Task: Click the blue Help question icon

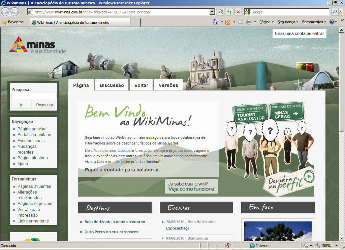Action: [332, 22]
